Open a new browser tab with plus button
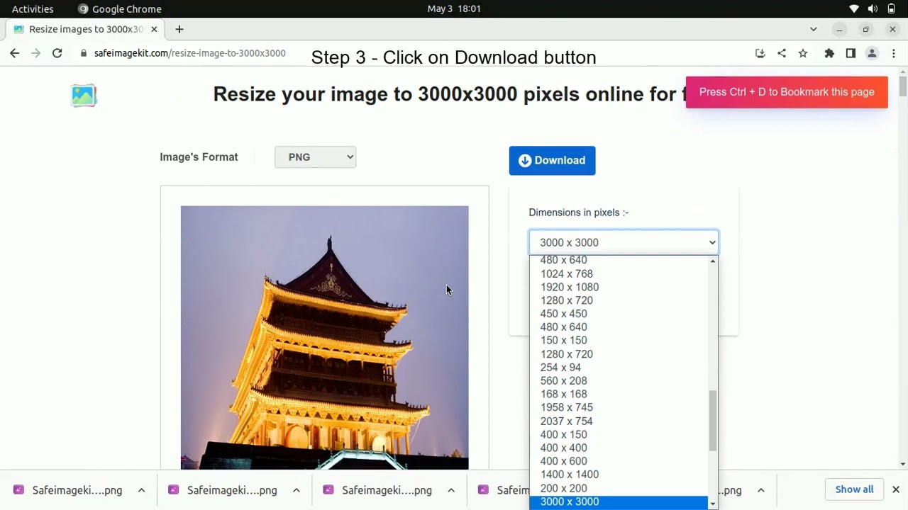 tap(179, 29)
